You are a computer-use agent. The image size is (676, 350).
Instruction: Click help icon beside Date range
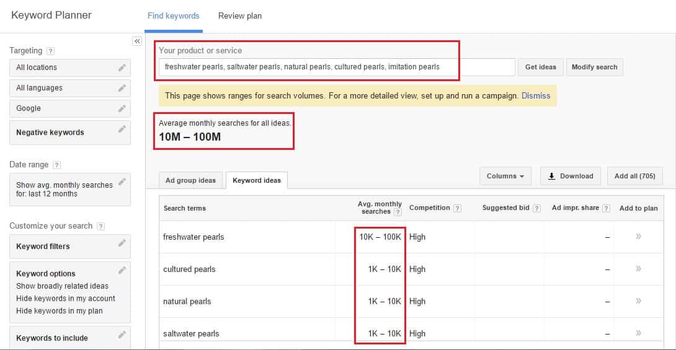point(56,165)
